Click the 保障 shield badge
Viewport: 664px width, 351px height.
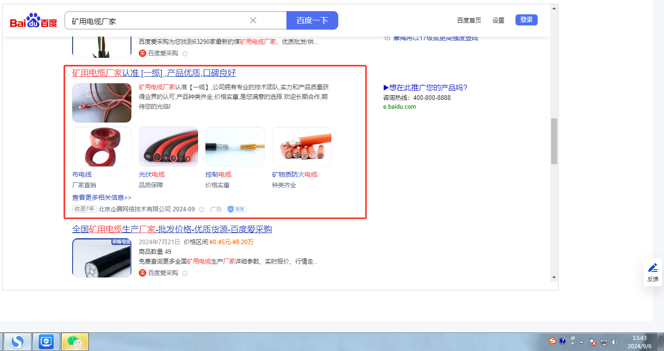237,209
